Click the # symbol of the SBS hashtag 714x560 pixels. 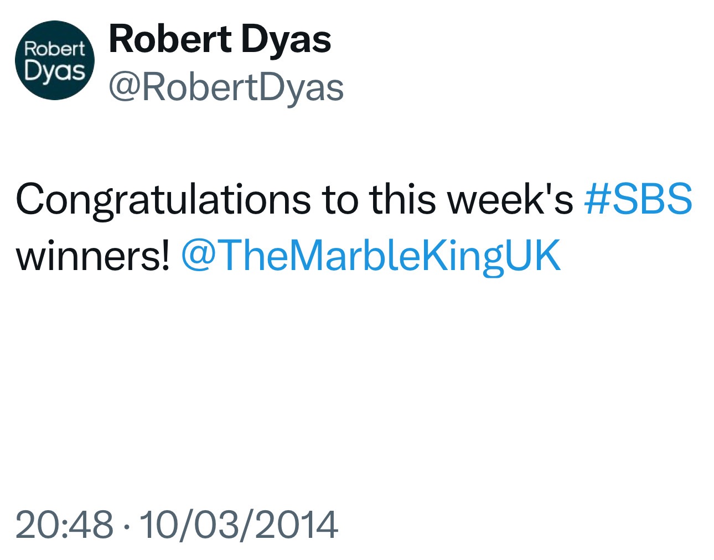(x=596, y=199)
